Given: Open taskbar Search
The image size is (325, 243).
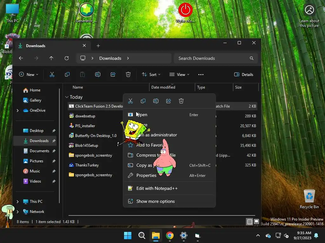Looking at the screenshot, I should tap(142, 235).
